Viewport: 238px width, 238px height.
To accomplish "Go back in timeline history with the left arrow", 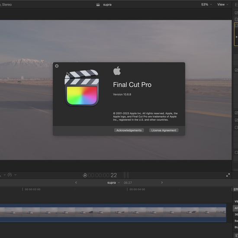I will (x=76, y=183).
